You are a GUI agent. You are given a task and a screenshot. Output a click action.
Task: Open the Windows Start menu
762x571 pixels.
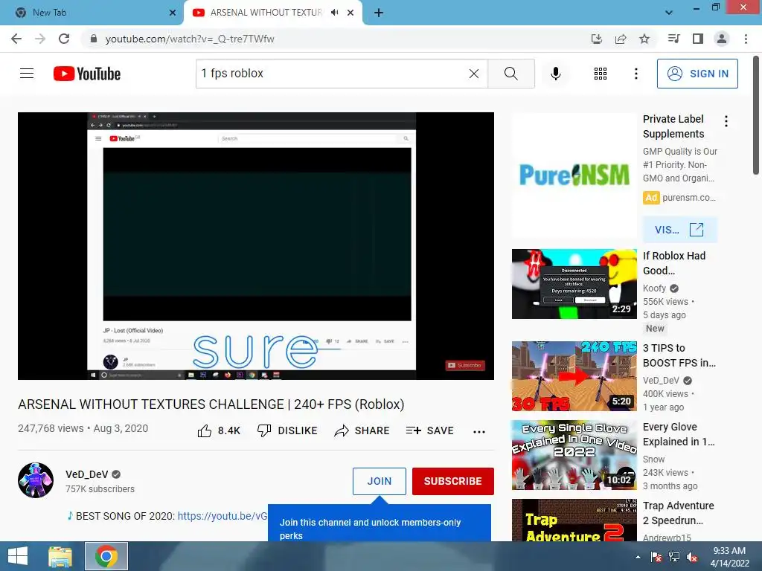tap(18, 556)
